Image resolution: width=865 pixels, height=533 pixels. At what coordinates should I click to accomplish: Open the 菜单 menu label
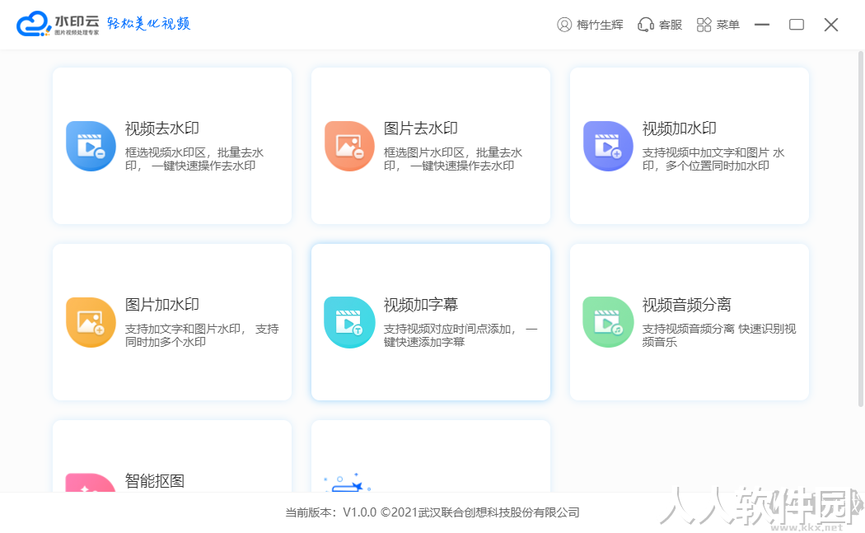pyautogui.click(x=728, y=25)
